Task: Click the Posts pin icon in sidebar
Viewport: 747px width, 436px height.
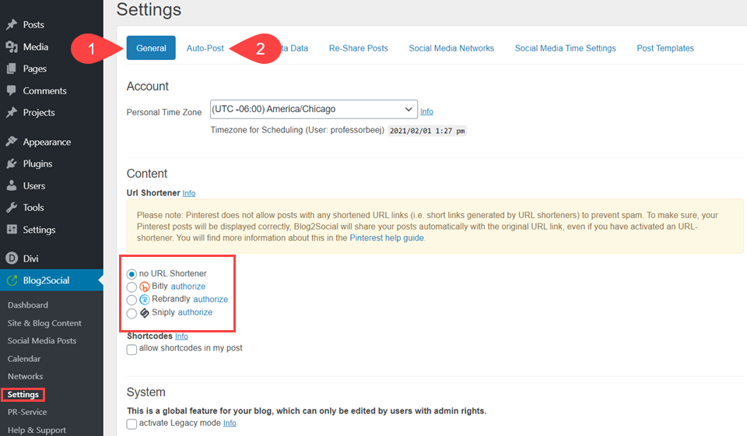Action: [x=12, y=25]
